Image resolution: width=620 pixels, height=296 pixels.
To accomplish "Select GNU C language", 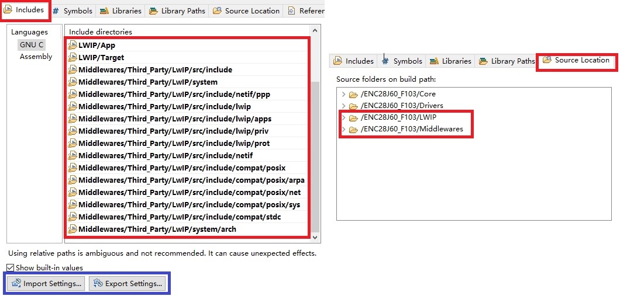I will (x=32, y=44).
